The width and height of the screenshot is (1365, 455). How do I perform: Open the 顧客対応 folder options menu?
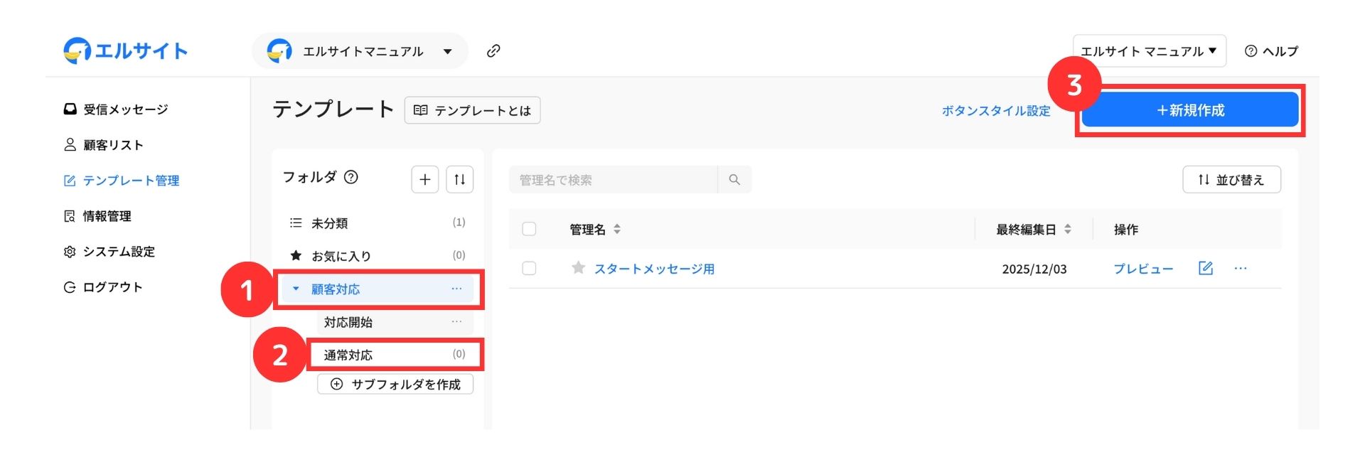coord(456,289)
